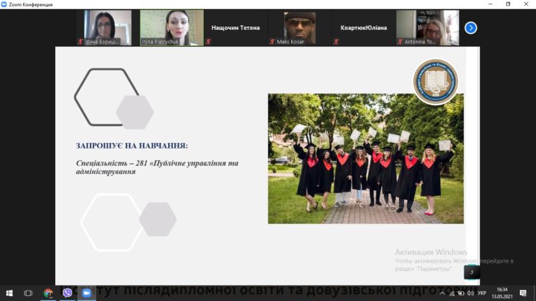Open the notification center icon

(523, 293)
